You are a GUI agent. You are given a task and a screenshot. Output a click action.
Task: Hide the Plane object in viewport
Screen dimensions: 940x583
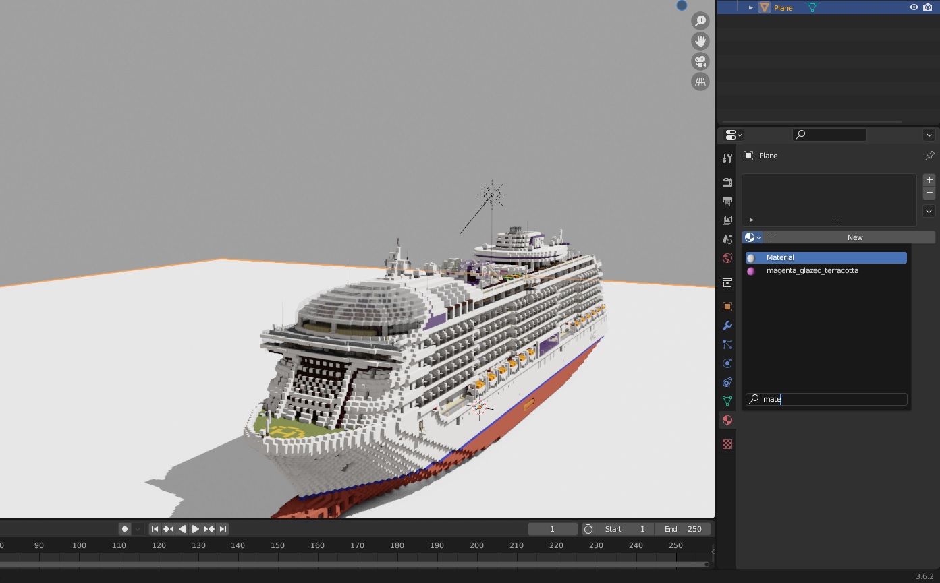click(914, 7)
